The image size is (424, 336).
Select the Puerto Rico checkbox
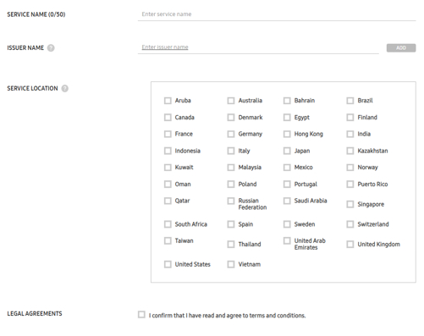pos(350,185)
